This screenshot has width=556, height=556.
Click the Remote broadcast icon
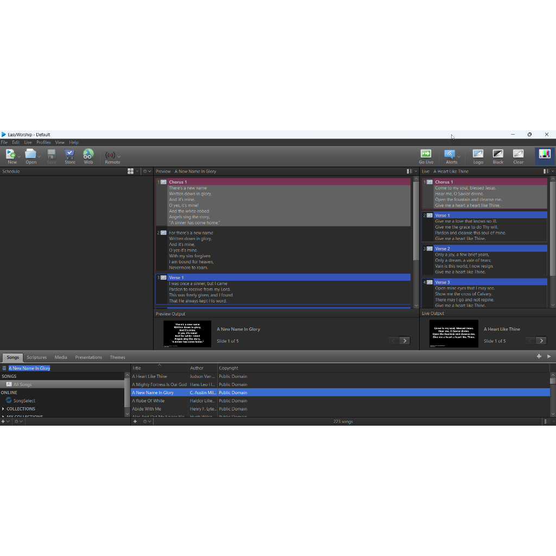(x=110, y=155)
